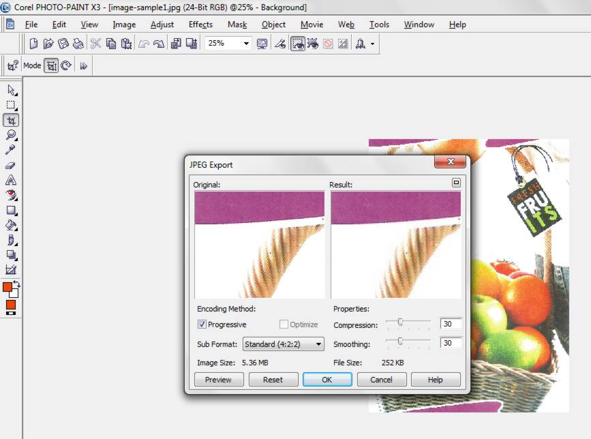This screenshot has width=591, height=439.
Task: Select the Eraser tool
Action: tap(10, 166)
